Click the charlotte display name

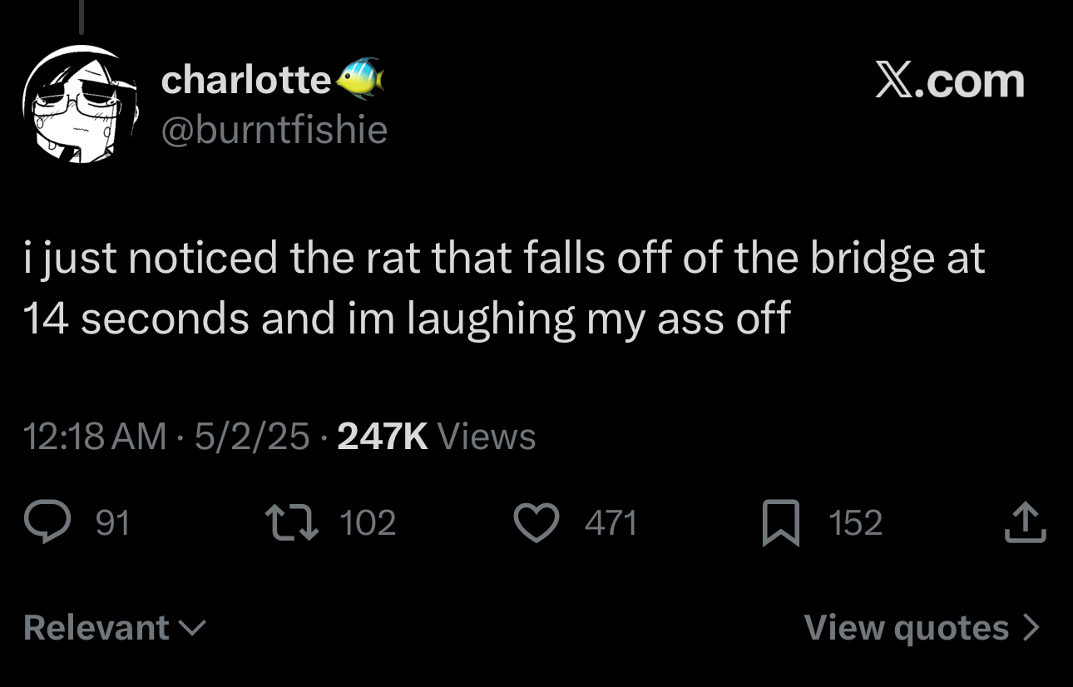pos(246,80)
